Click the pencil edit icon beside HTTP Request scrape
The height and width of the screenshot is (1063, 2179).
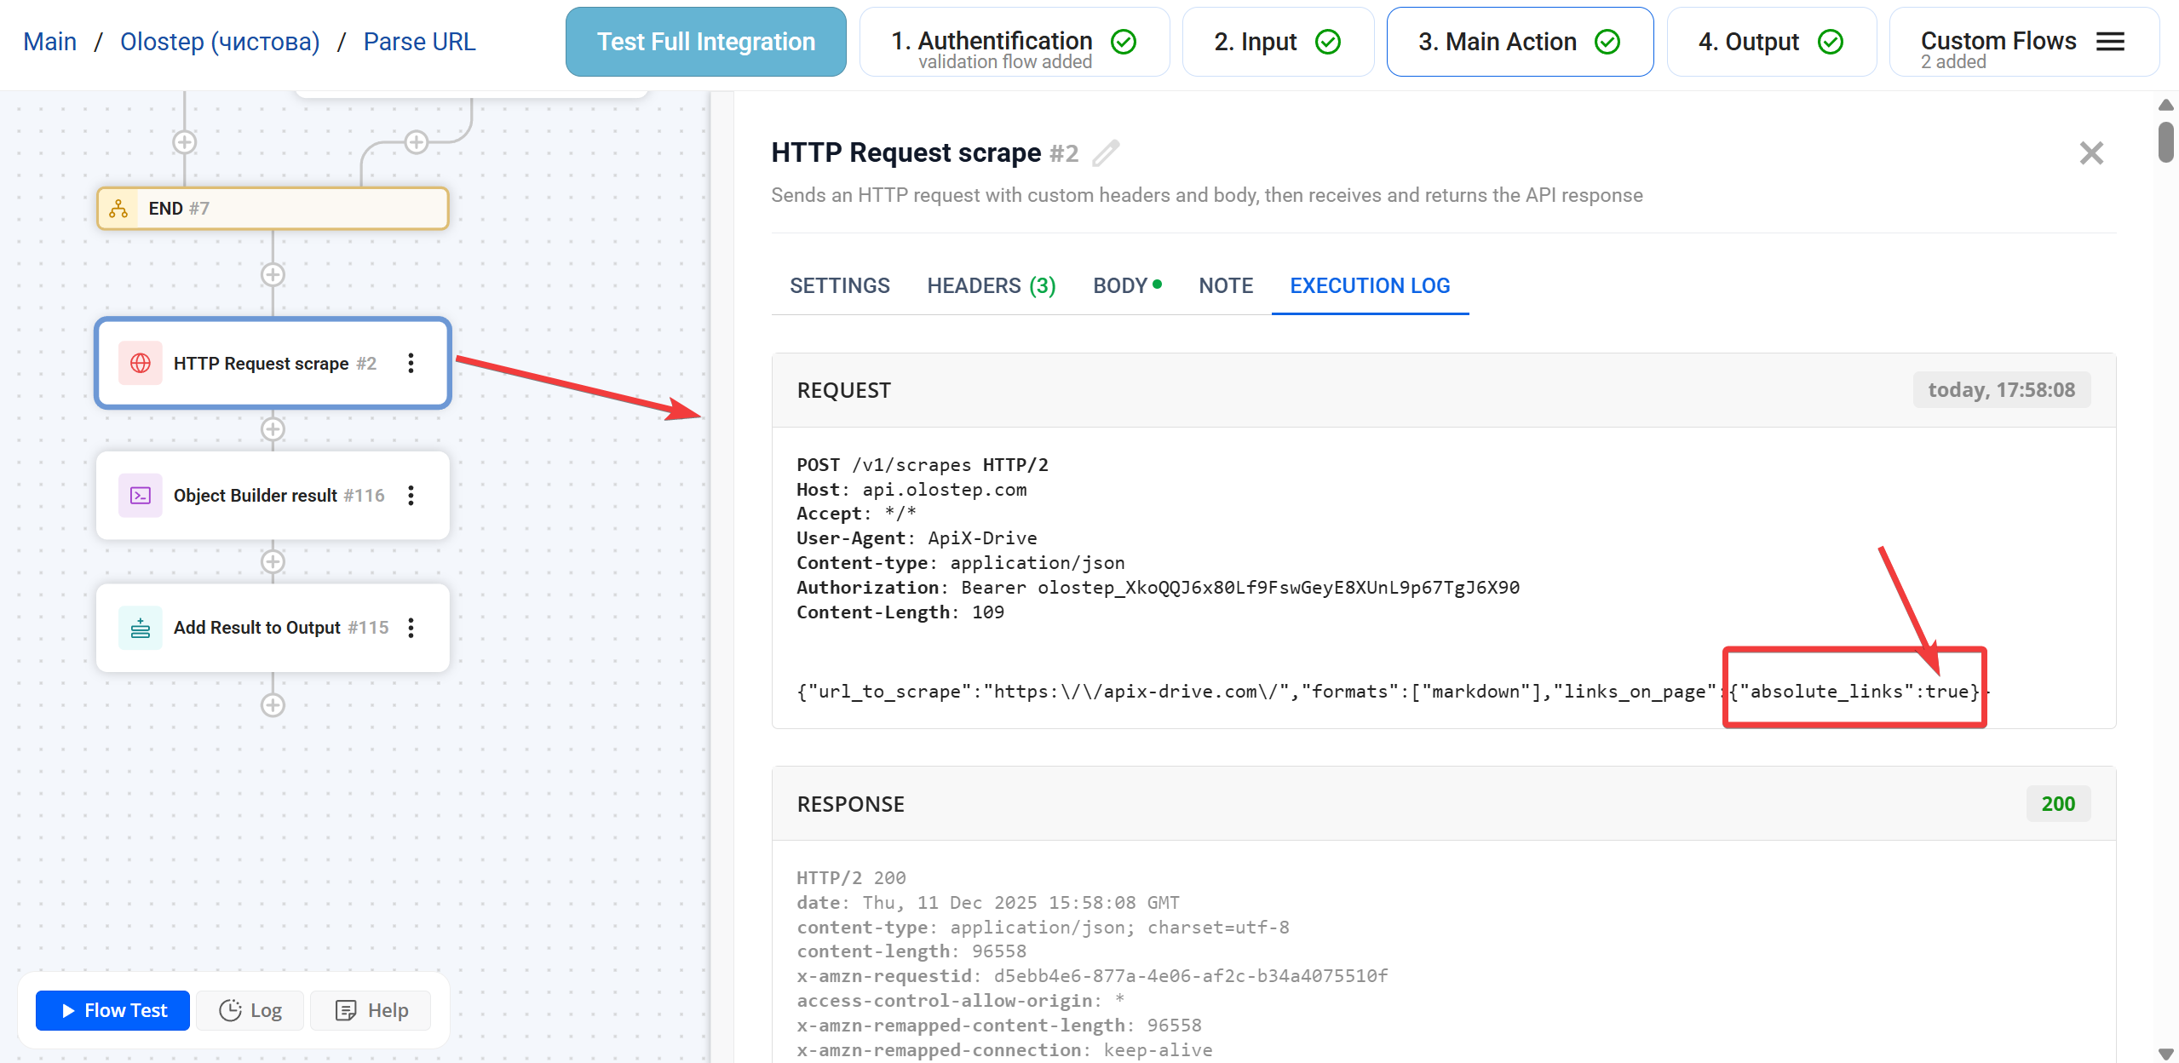click(1105, 154)
